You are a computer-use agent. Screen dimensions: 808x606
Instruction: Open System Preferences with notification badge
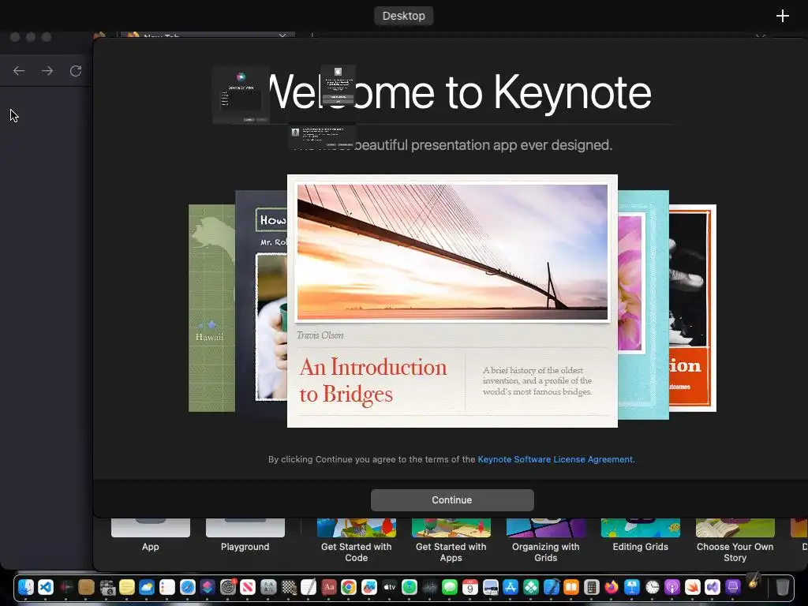click(228, 587)
